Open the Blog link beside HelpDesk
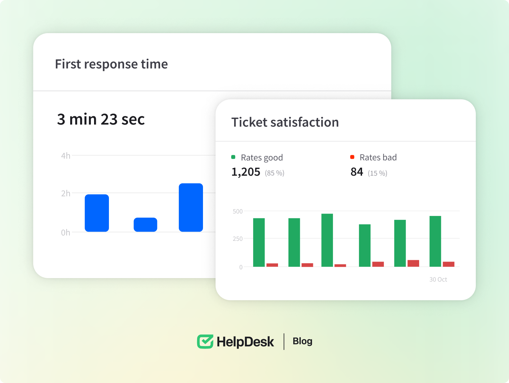 click(x=302, y=341)
